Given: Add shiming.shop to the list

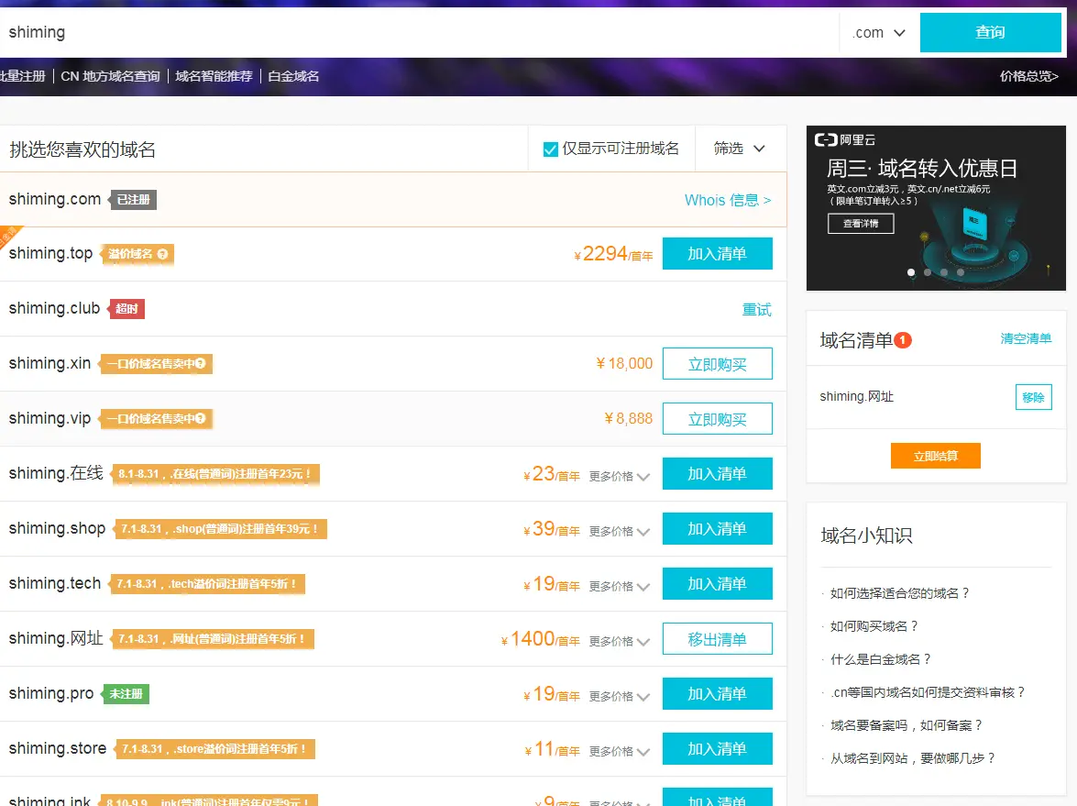Looking at the screenshot, I should tap(717, 528).
